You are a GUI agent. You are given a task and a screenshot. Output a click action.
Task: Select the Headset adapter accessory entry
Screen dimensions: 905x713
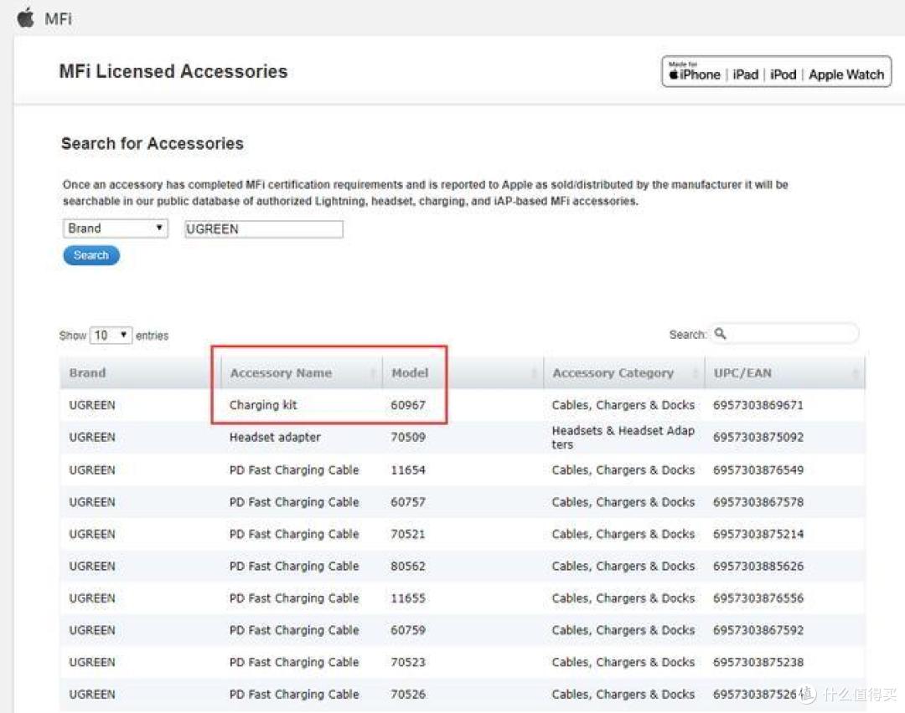(x=275, y=437)
